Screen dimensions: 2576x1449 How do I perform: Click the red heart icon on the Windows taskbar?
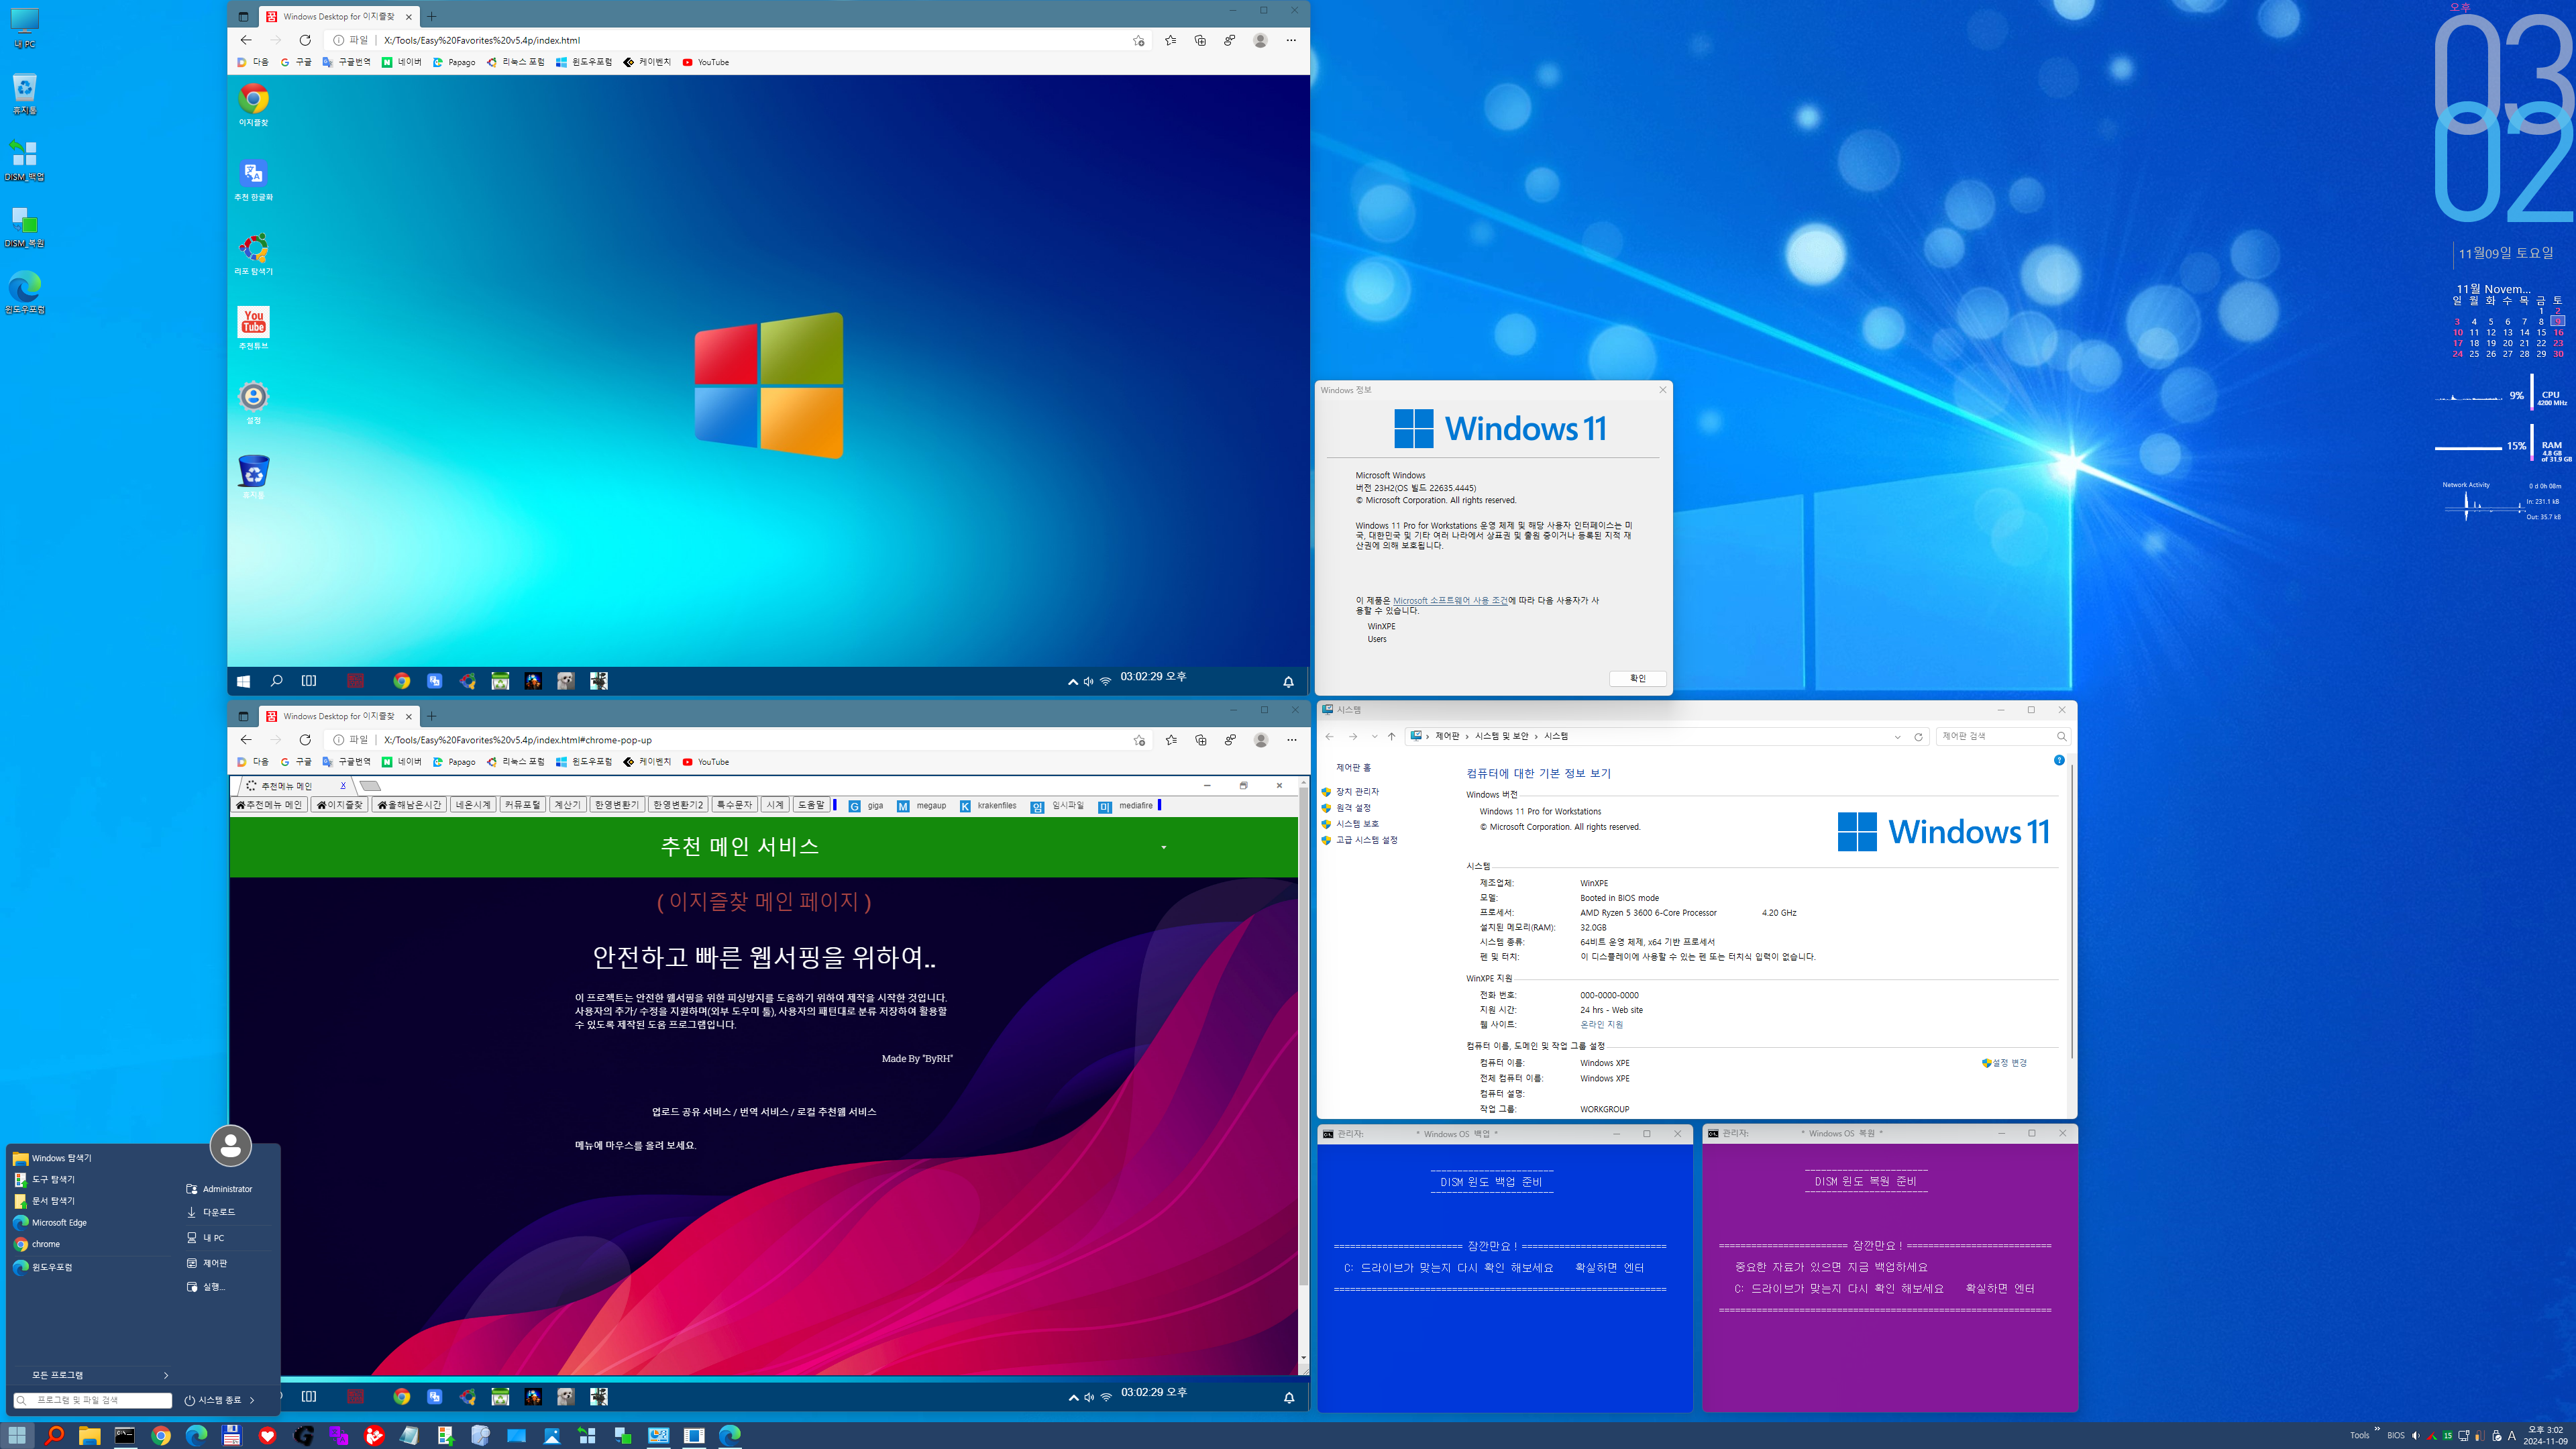(267, 1436)
